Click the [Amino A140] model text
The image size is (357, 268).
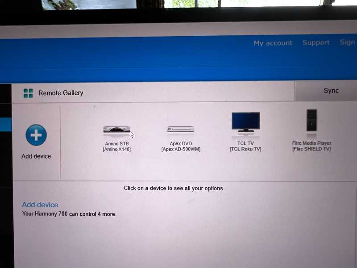[x=117, y=149]
